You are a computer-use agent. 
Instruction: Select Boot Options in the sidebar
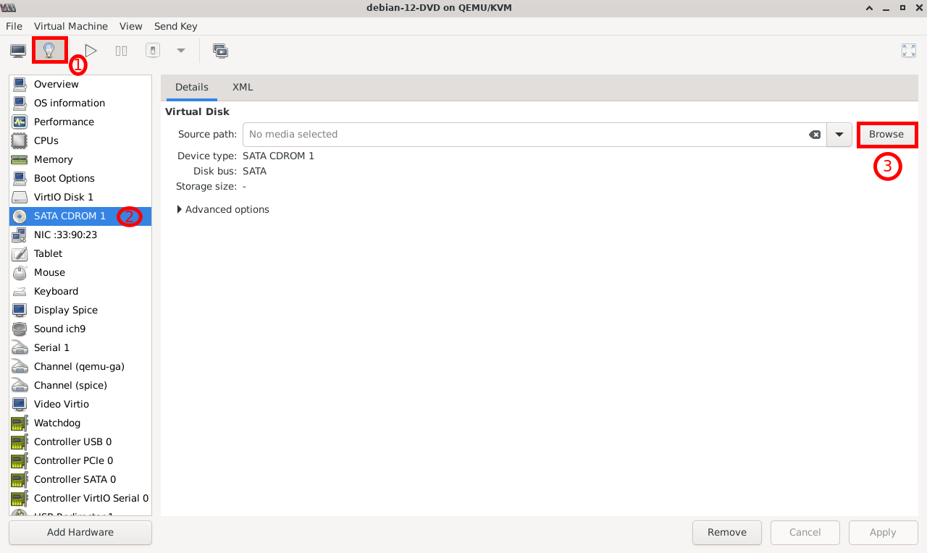64,178
